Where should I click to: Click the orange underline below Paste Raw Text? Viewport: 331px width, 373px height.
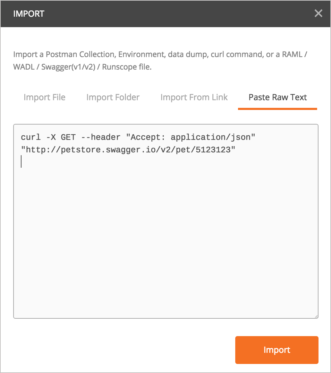pos(277,108)
